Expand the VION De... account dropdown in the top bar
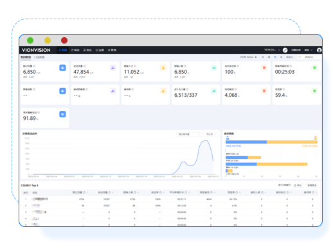Viewport: 333px width, 250px height. 272,50
